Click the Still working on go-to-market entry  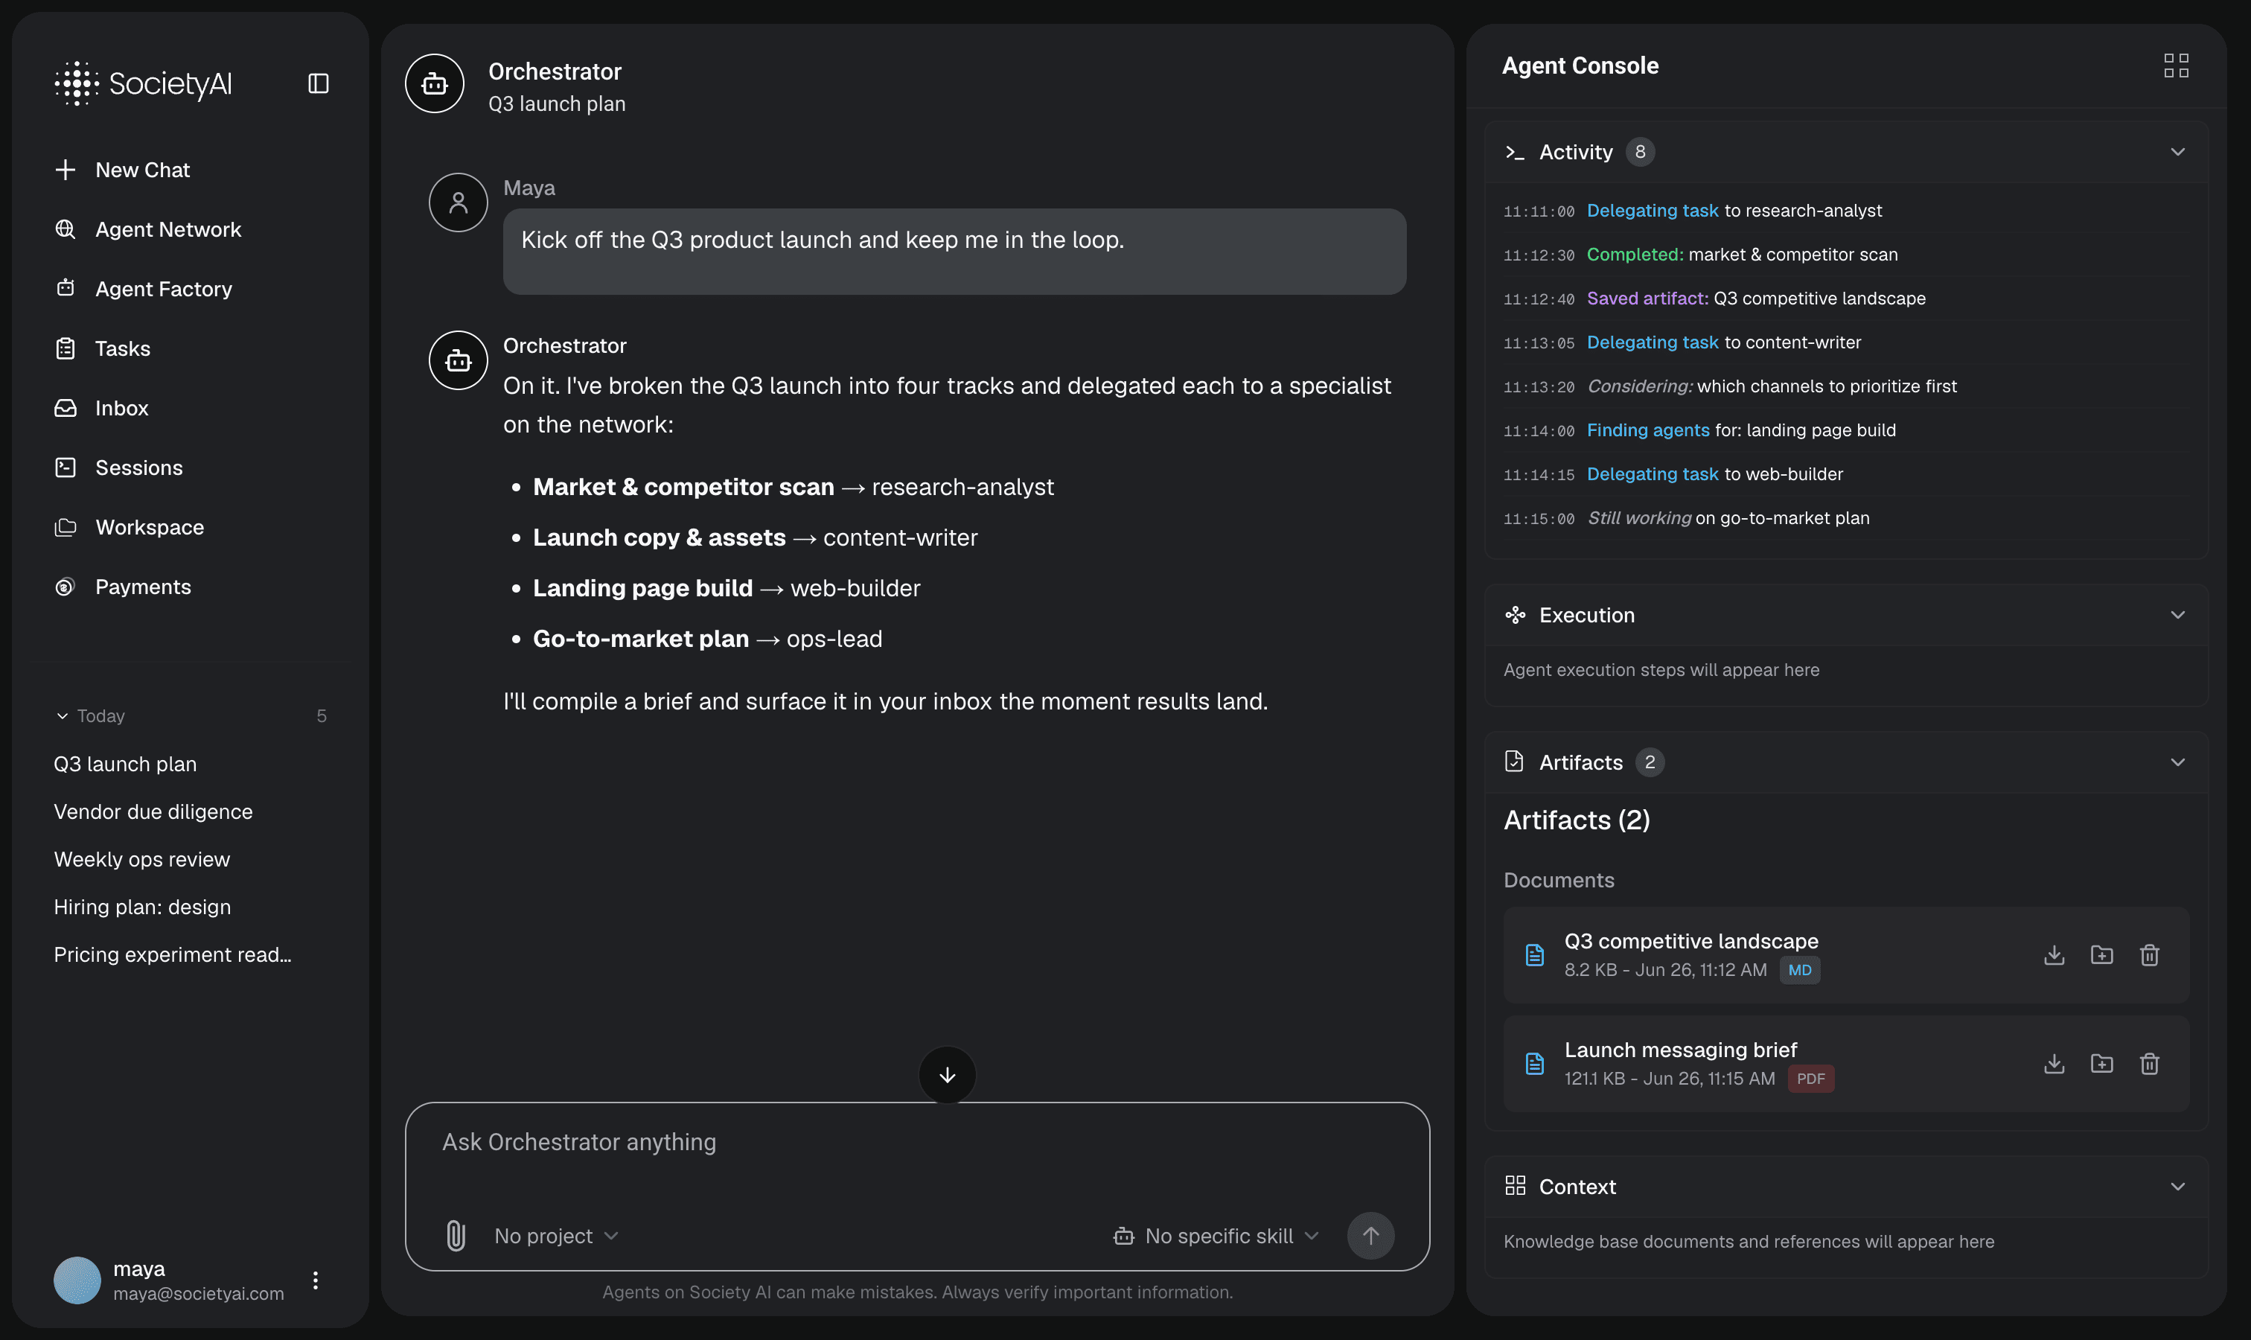1847,518
